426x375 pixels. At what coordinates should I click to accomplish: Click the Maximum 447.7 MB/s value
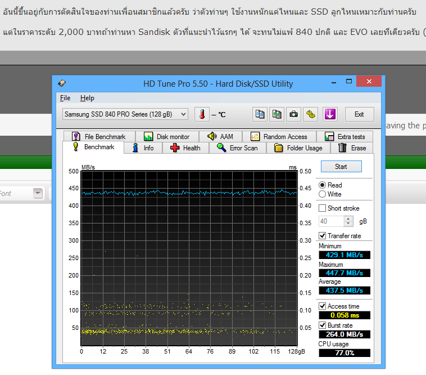345,273
